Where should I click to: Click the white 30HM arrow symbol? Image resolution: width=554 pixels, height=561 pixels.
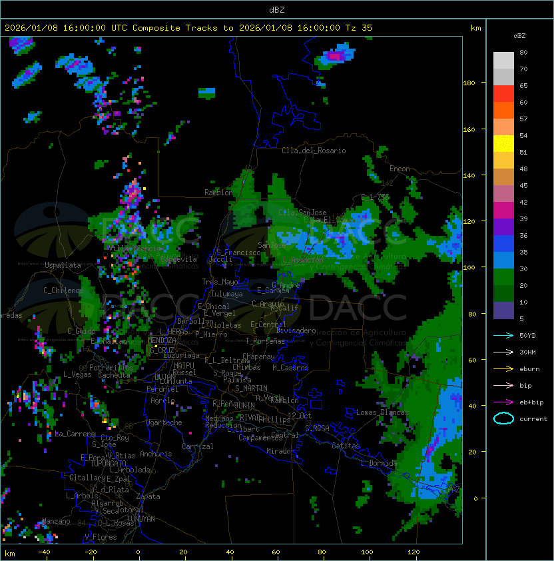point(503,352)
